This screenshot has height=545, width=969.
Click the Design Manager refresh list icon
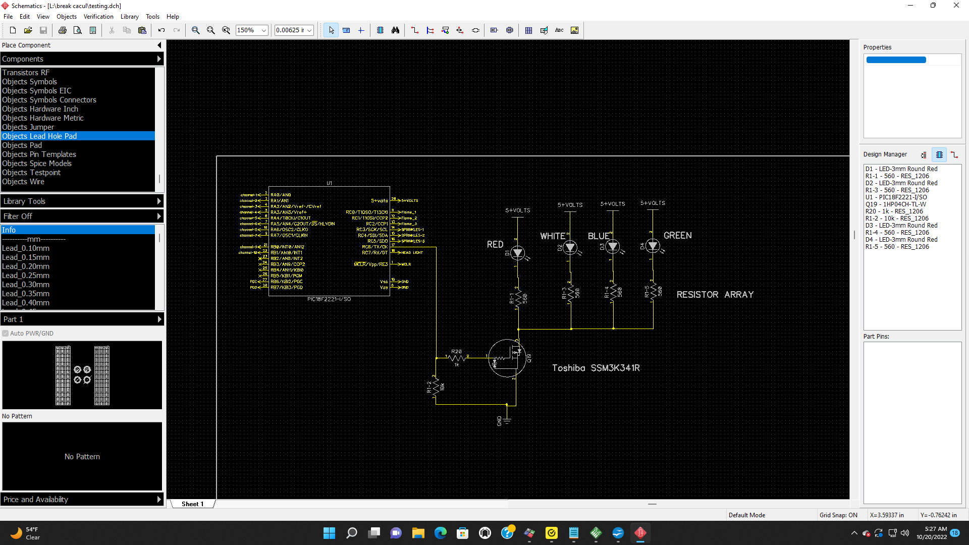point(924,155)
